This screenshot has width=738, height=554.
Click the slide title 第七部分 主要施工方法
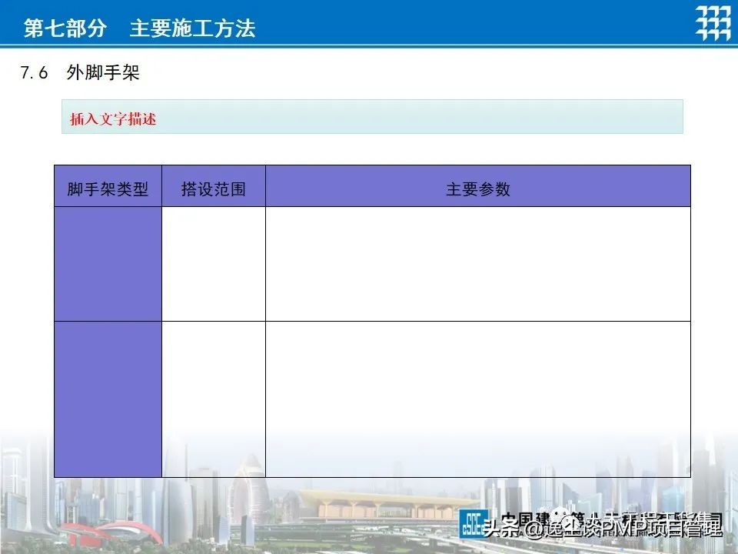[x=142, y=25]
